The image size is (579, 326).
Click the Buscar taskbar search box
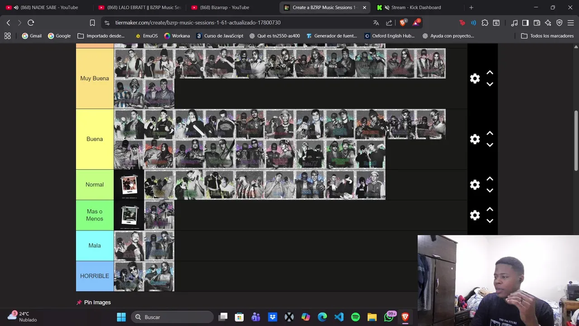[172, 317]
